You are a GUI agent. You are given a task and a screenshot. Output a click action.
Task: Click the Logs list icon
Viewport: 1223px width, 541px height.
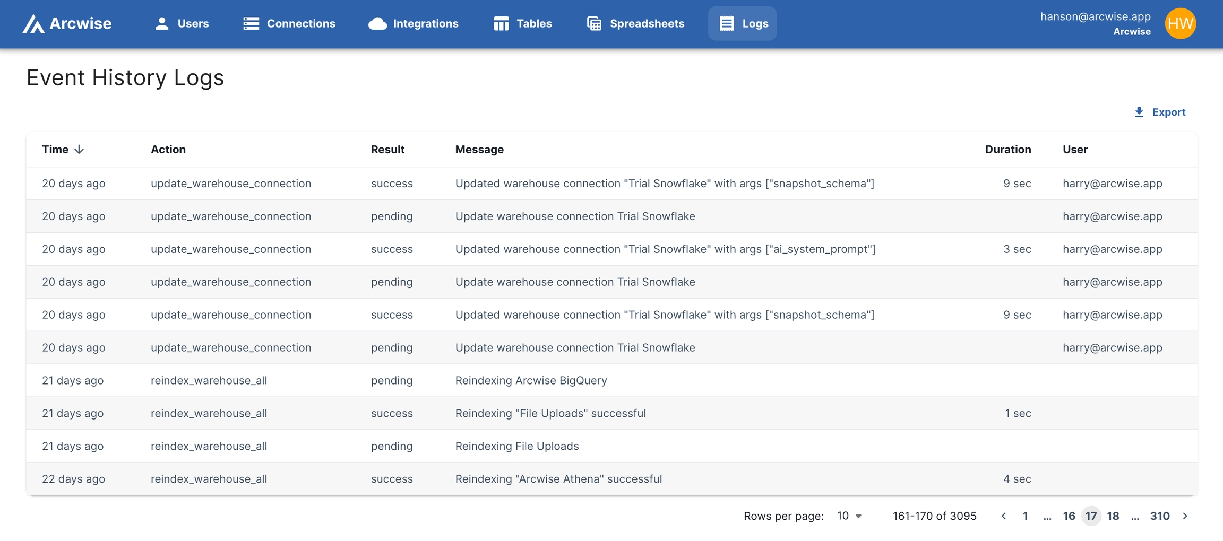(x=727, y=23)
